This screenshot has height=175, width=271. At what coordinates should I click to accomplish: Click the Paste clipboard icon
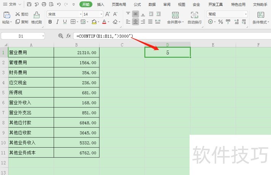pos(7,15)
